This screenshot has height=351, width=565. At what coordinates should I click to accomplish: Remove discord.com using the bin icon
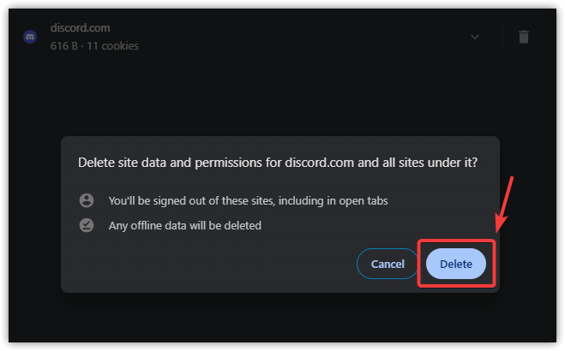pos(524,37)
